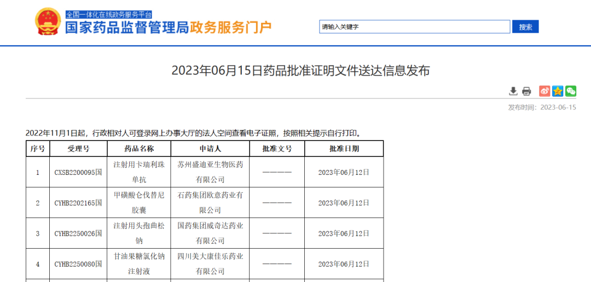
Task: Click the 批准日期 column header
Action: pos(344,149)
